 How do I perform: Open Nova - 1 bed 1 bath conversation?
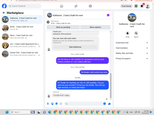click(x=22, y=36)
